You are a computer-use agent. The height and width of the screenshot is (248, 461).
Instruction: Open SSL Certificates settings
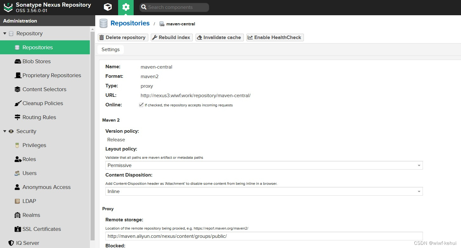(45, 229)
